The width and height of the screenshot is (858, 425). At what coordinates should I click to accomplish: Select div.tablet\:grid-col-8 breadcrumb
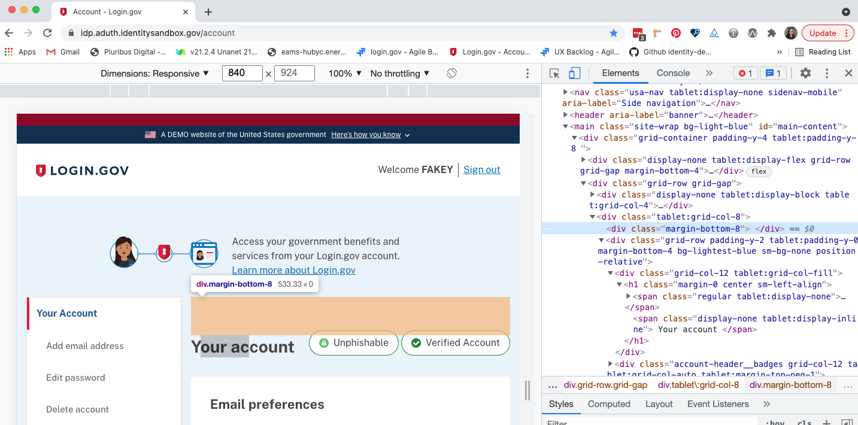[x=698, y=385]
